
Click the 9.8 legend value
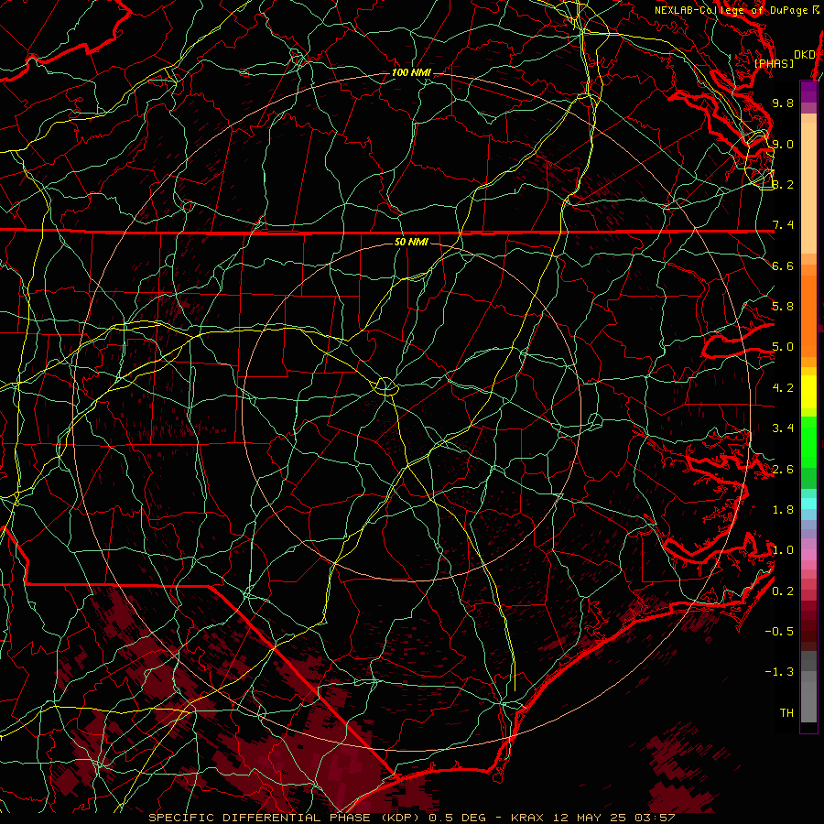(x=783, y=103)
